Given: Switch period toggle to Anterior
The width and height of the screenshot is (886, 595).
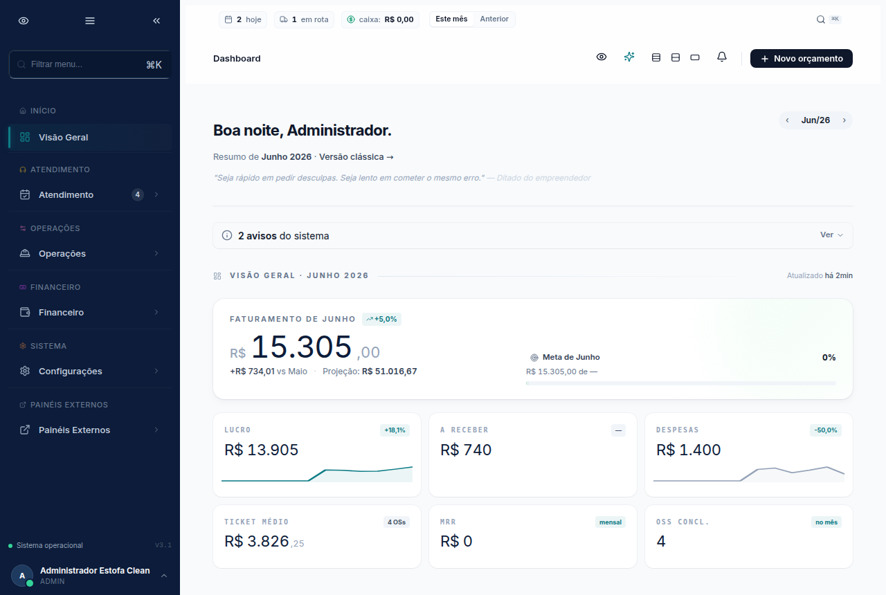Looking at the screenshot, I should click(x=494, y=19).
